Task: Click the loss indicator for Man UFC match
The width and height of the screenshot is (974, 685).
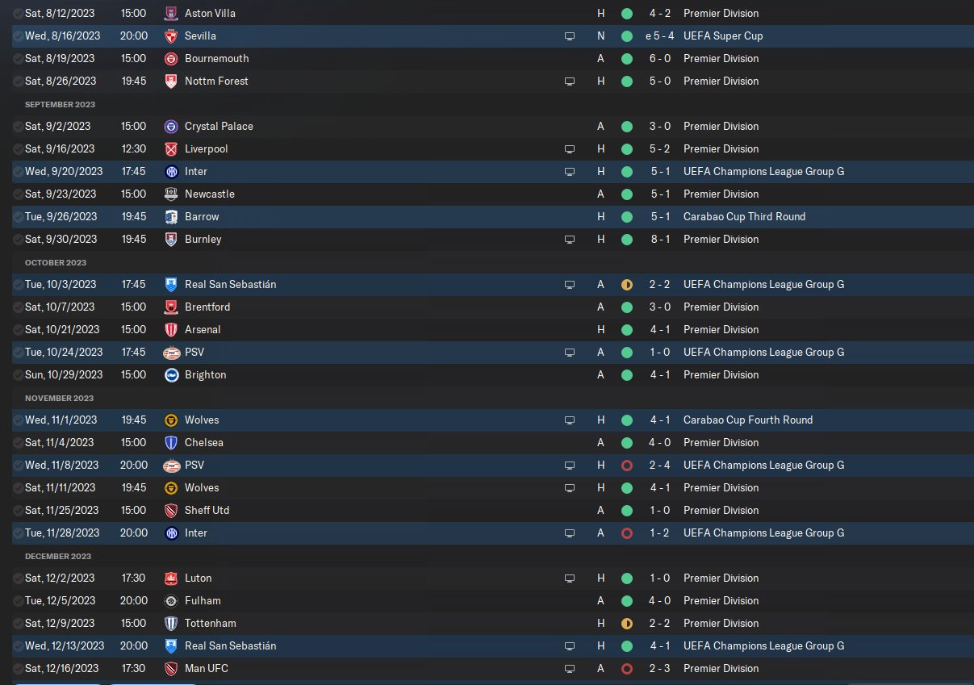Action: pos(627,669)
